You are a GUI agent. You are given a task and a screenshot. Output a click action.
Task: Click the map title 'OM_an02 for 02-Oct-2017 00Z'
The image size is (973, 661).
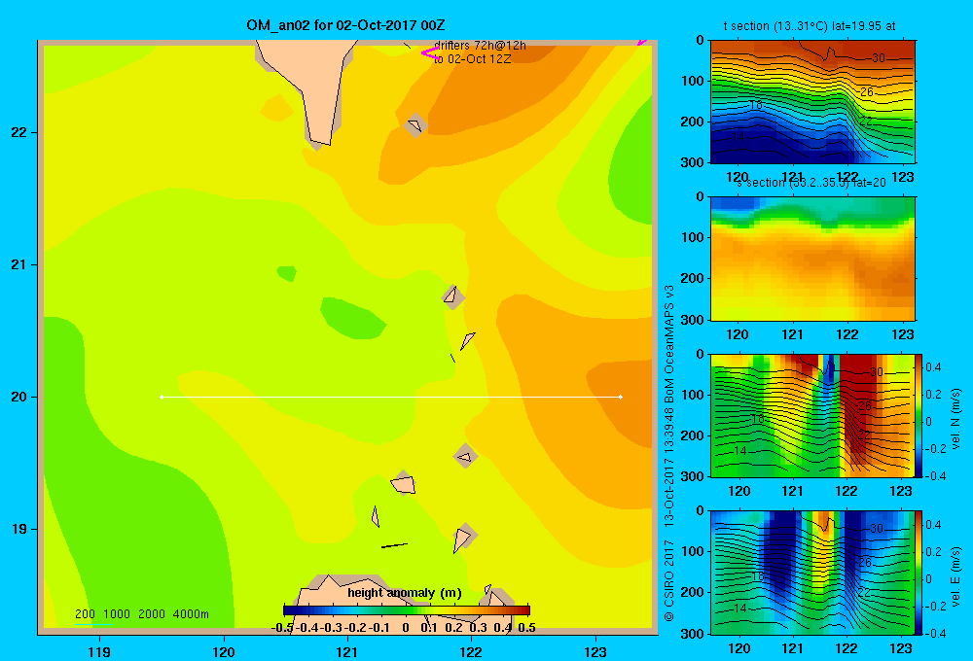coord(345,25)
